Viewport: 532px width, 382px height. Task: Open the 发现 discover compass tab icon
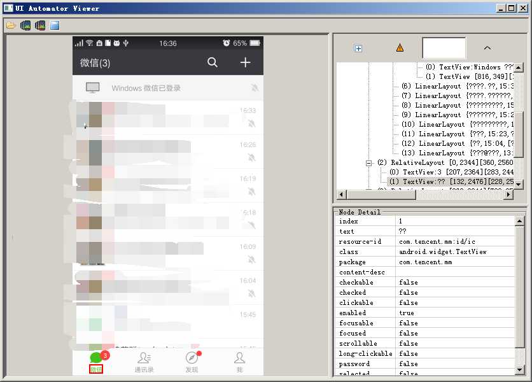[192, 358]
